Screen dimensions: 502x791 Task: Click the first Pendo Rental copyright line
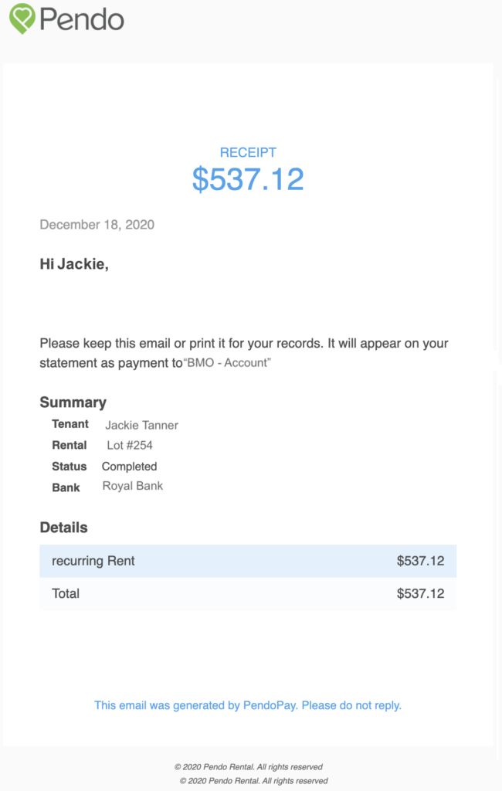point(248,767)
